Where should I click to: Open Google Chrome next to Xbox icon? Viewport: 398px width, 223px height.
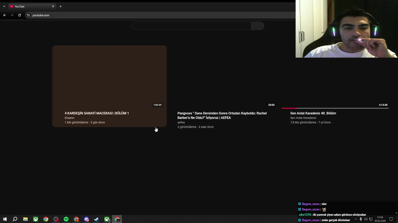(46, 219)
